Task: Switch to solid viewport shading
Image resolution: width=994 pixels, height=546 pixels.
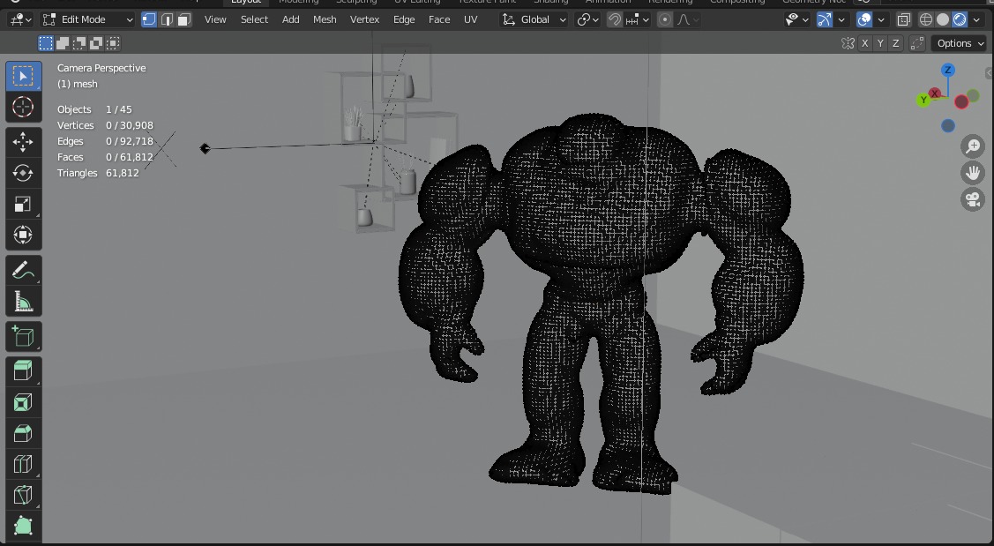Action: point(943,19)
